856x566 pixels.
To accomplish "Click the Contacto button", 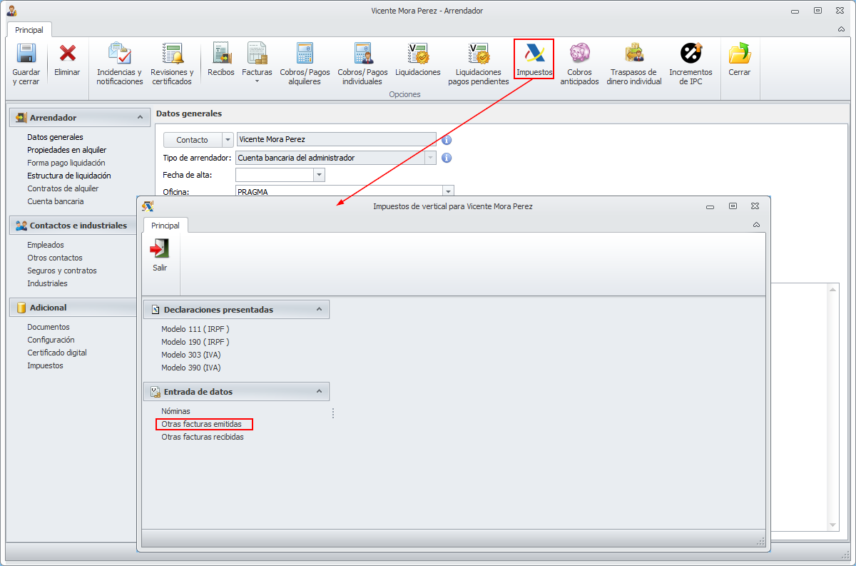I will 193,140.
